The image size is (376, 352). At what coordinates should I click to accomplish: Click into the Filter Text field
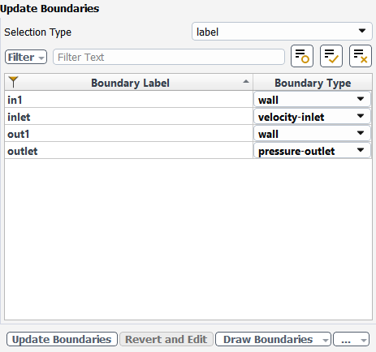[x=169, y=57]
